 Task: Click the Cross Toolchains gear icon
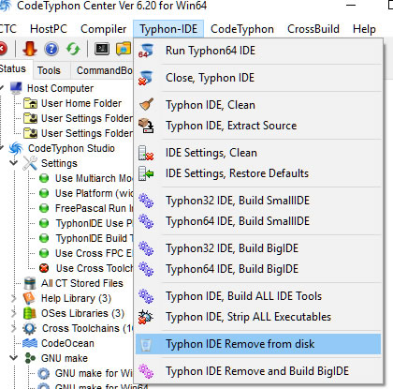pos(30,328)
